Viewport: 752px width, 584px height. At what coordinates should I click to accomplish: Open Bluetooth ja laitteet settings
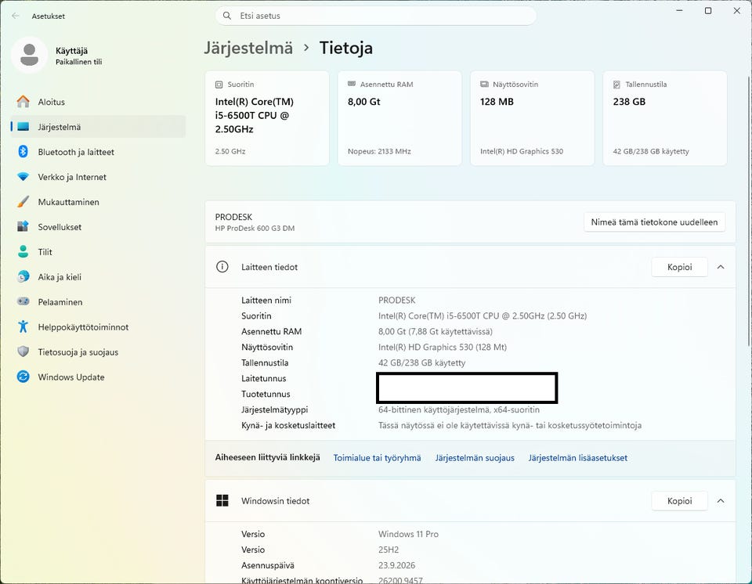point(99,152)
